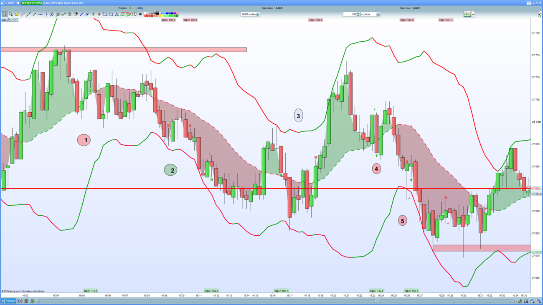Screen dimensions: 543x305
Task: Click the green 0@27 702,9 order tag
Action: [377, 291]
